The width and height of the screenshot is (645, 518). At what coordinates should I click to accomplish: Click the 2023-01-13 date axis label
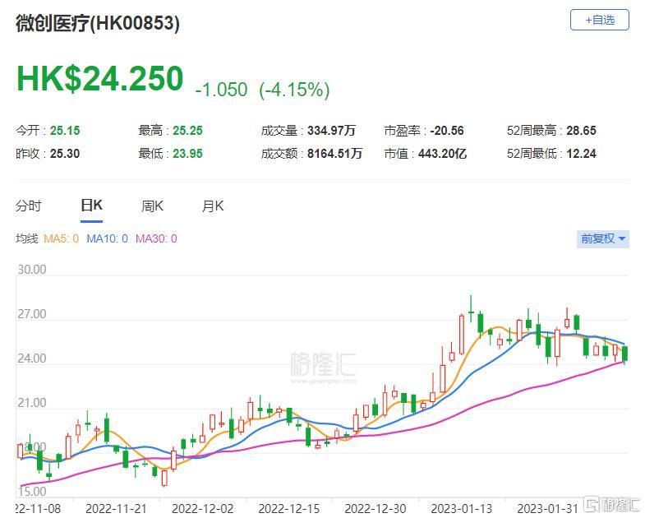click(462, 508)
